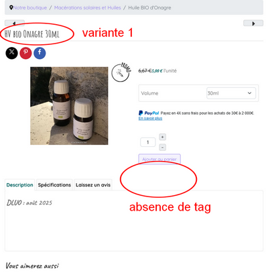Viewport: 268px width, 273px height.
Task: Click the location pin icon in breadcrumb
Action: 11,7
